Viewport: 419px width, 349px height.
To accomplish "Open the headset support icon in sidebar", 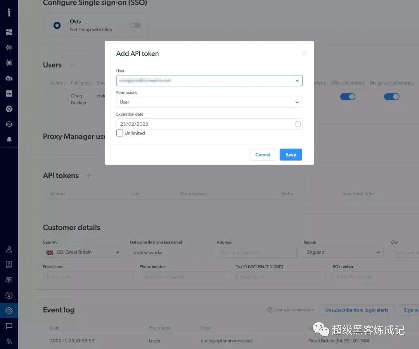I will (10, 124).
